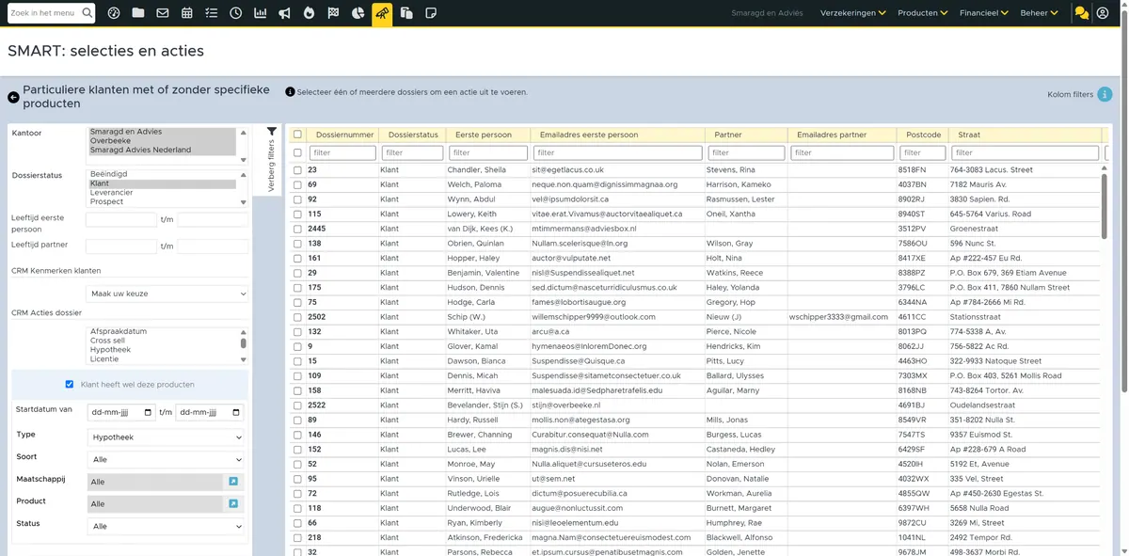Open the pie chart icon
The width and height of the screenshot is (1129, 556).
[x=358, y=13]
